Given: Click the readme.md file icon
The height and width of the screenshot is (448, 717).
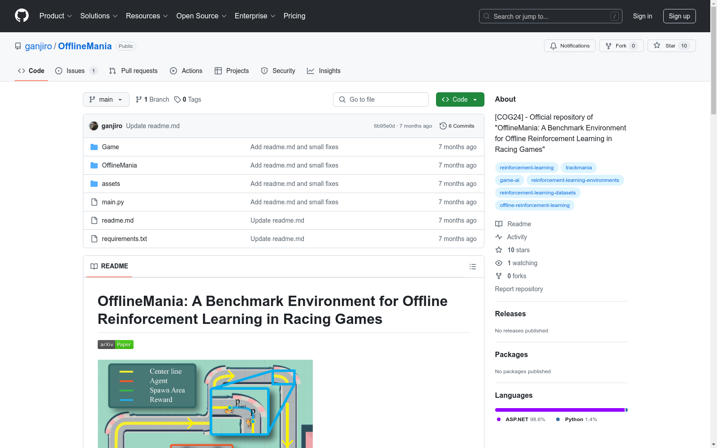Looking at the screenshot, I should pos(94,220).
